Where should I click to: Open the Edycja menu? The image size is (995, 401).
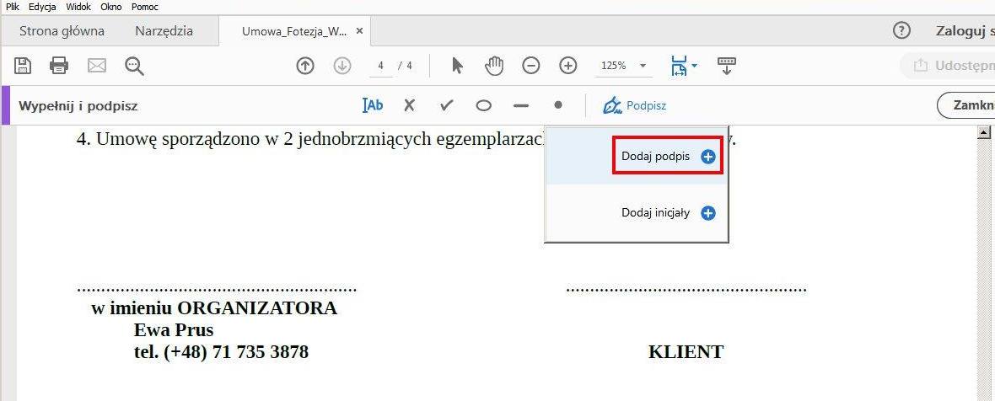tap(41, 7)
